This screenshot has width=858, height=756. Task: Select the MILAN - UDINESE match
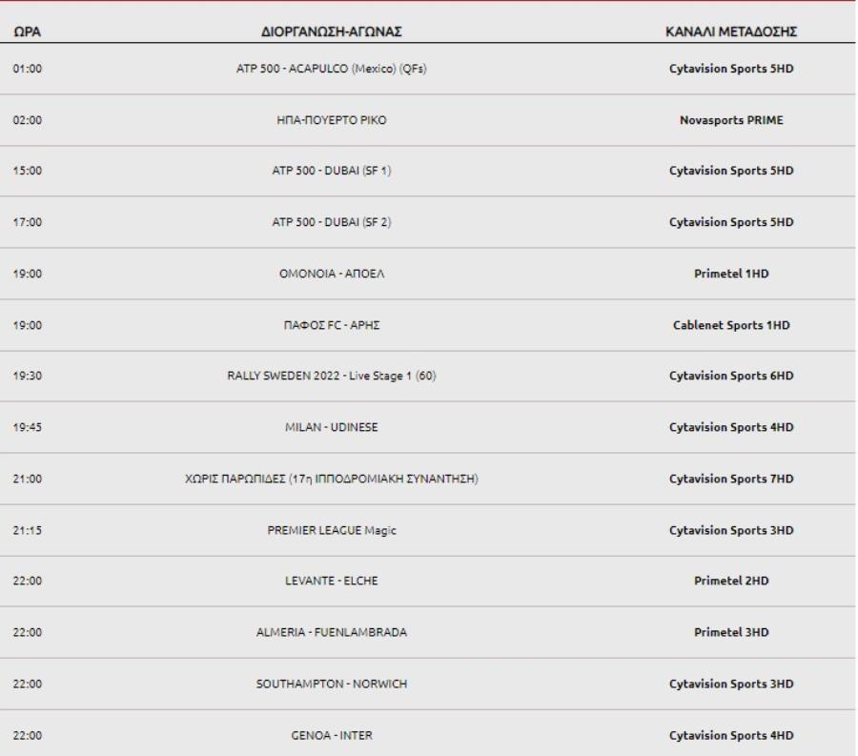click(332, 427)
